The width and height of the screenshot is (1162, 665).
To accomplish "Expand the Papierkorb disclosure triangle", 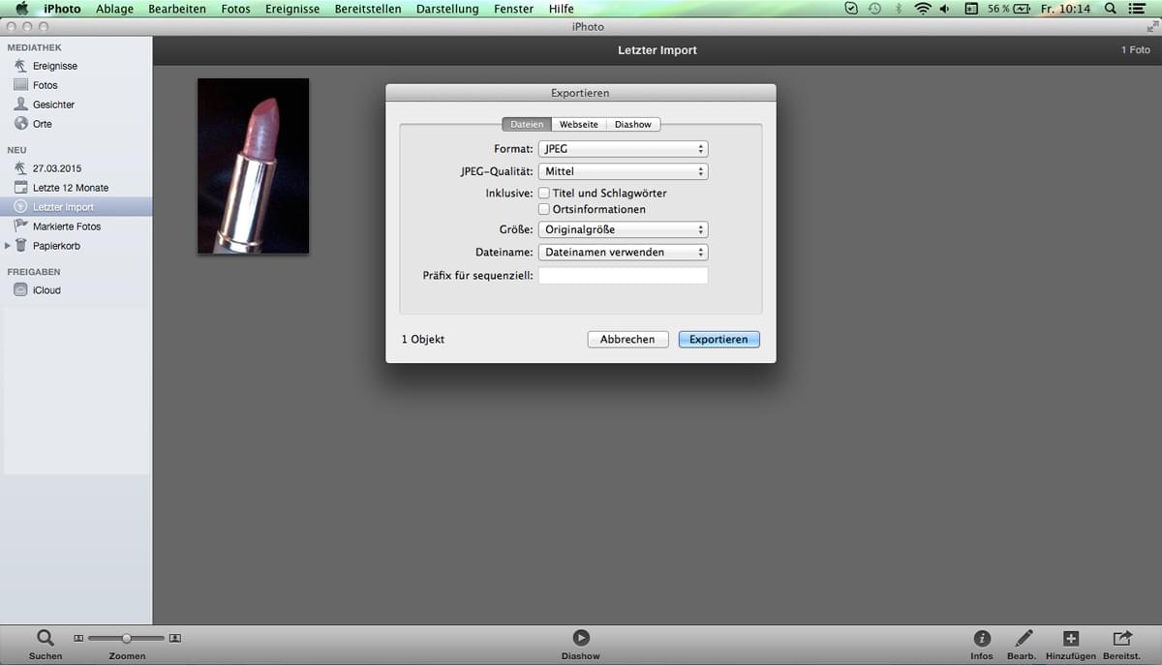I will 8,246.
